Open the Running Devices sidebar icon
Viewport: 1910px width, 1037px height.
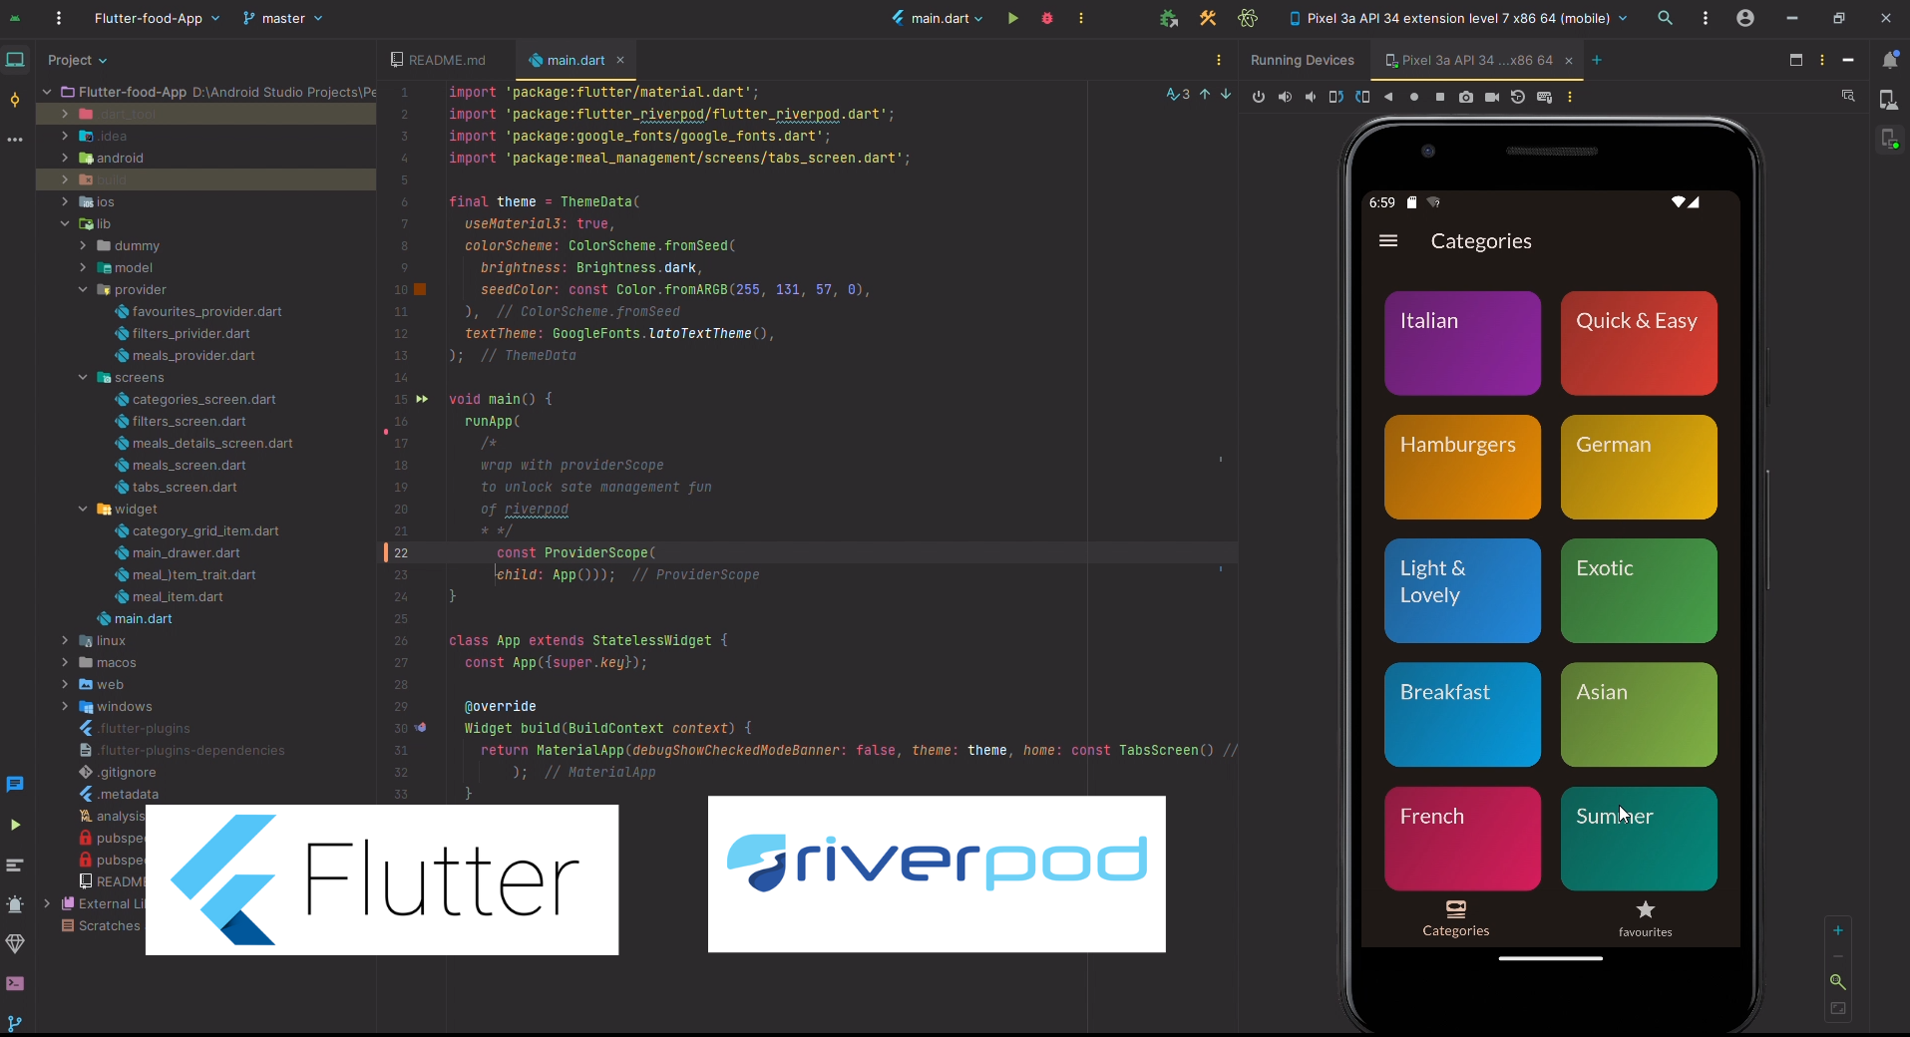[1888, 138]
